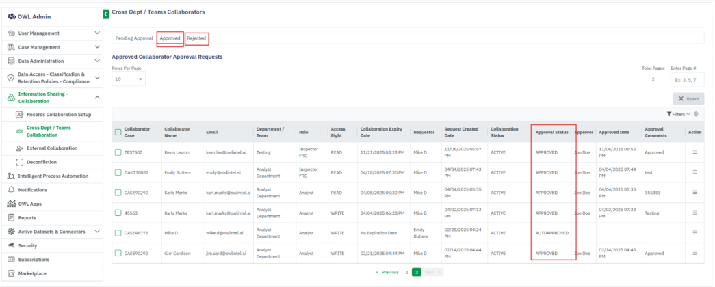Switch to the Rejected tab
Image resolution: width=715 pixels, height=287 pixels.
pos(196,38)
